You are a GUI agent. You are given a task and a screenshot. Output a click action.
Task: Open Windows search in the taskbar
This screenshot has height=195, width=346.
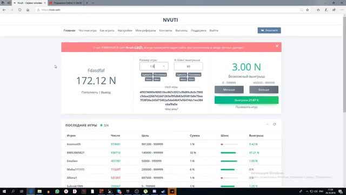click(x=13, y=191)
